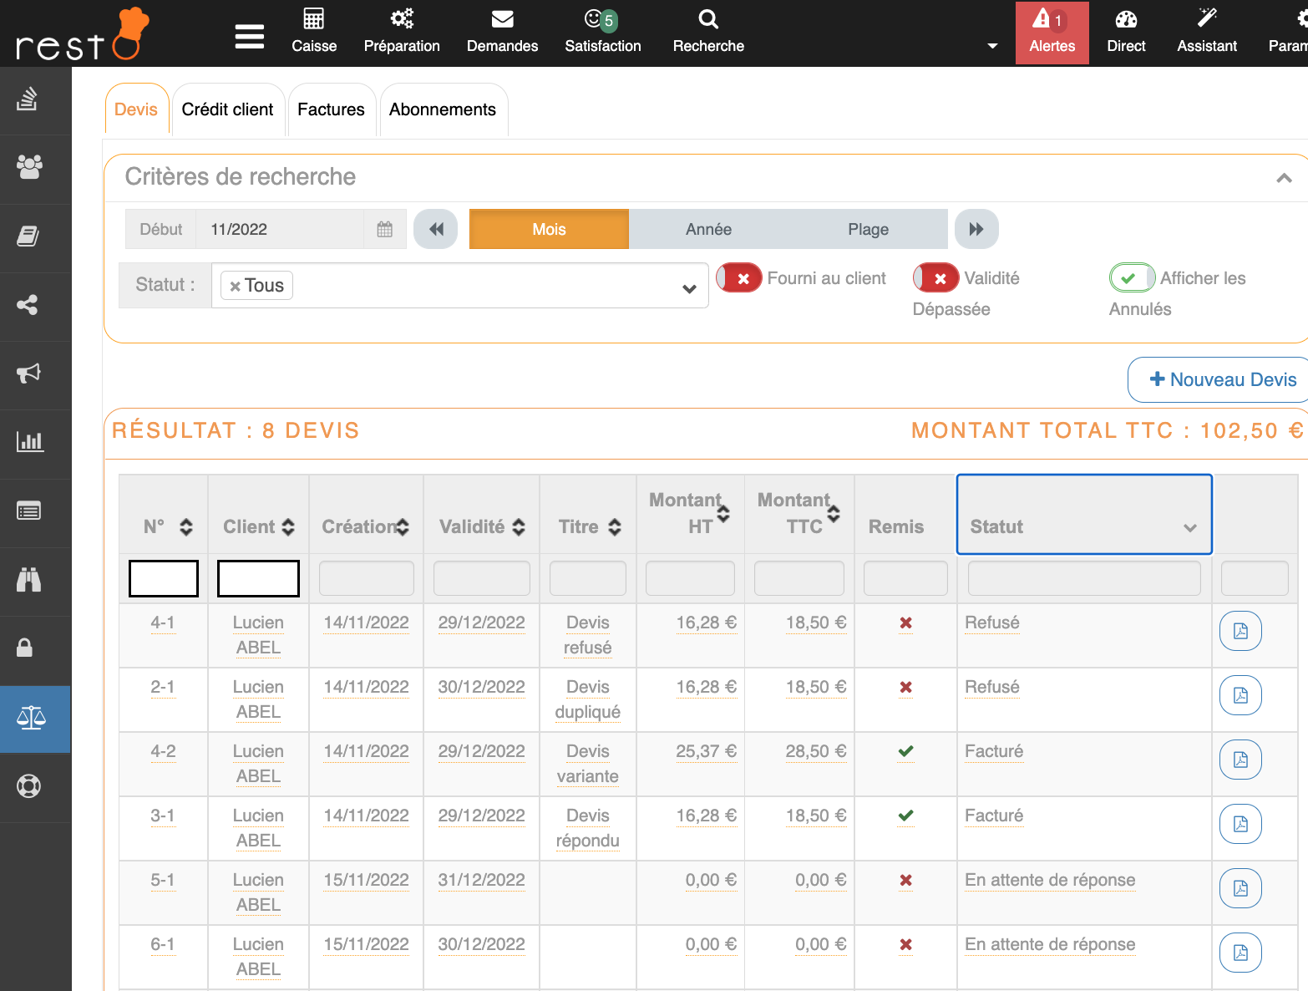Collapse the Critères de recherche panel
Viewport: 1308px width, 991px height.
(x=1284, y=178)
